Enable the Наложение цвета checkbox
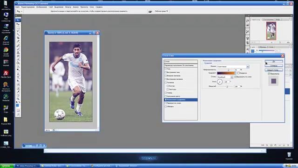 pos(166,96)
